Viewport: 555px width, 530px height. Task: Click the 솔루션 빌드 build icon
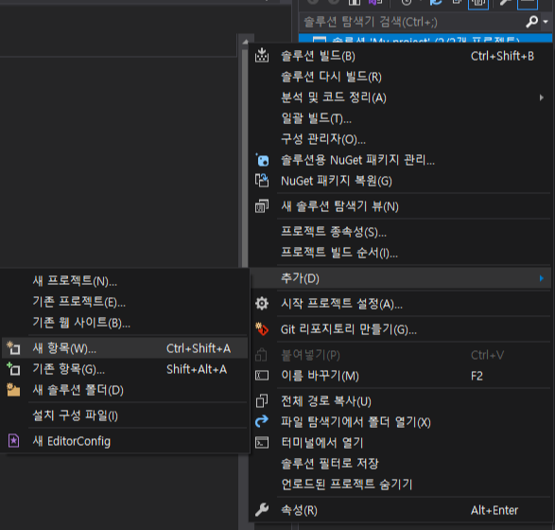pos(262,55)
